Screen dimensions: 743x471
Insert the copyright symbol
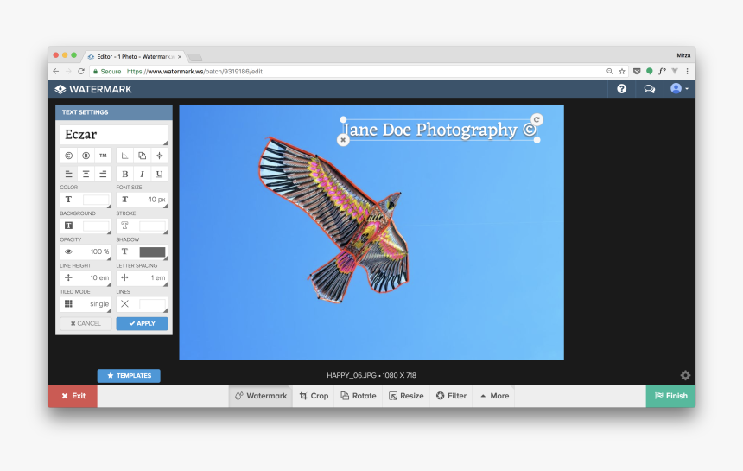click(69, 156)
